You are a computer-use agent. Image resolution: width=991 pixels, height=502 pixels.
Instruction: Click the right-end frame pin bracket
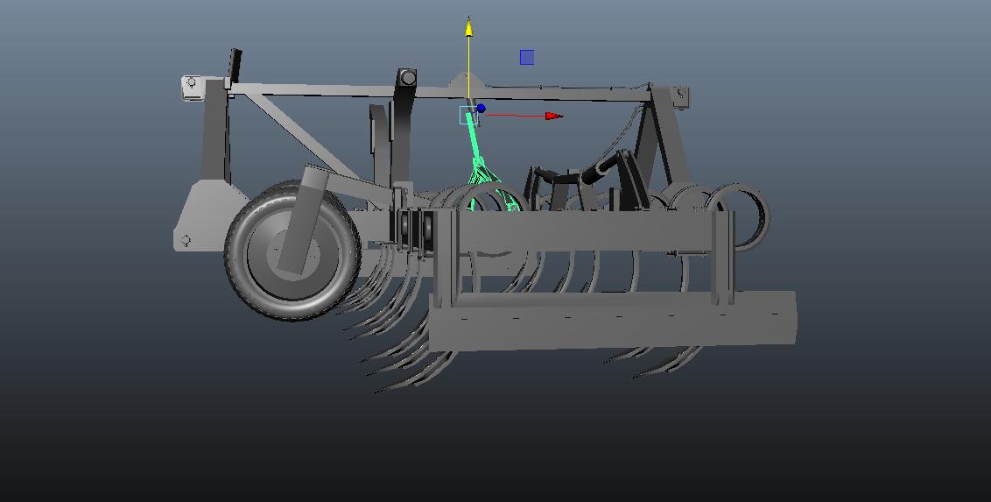(681, 95)
